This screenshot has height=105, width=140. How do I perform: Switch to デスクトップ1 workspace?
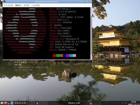click(x=20, y=103)
